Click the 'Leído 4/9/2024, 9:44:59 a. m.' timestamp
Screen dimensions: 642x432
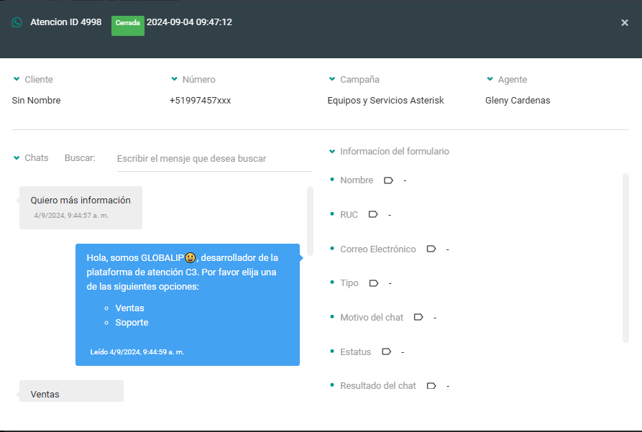137,351
